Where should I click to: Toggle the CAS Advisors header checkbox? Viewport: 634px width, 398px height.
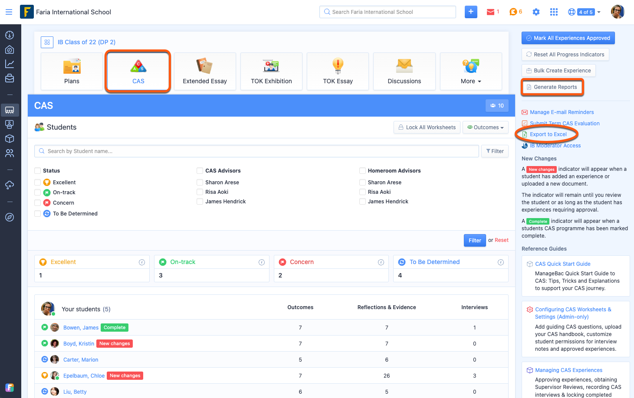click(200, 170)
